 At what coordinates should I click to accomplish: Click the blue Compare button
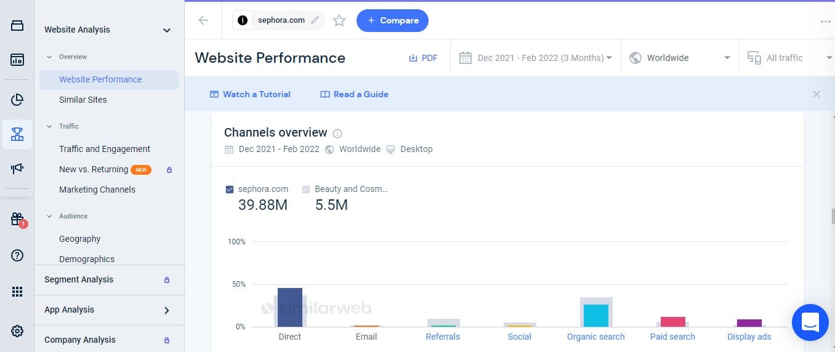pos(392,20)
